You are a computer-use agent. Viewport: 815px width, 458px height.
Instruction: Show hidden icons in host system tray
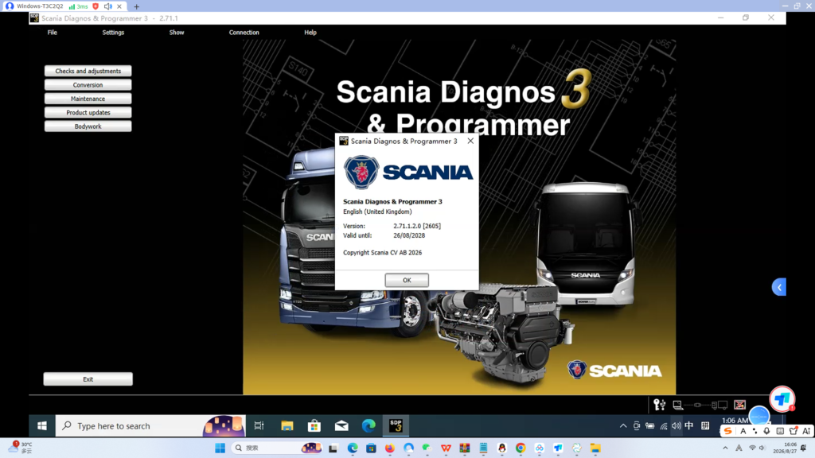pos(725,448)
